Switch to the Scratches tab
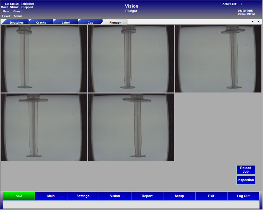This screenshot has height=210, width=263. coord(16,22)
